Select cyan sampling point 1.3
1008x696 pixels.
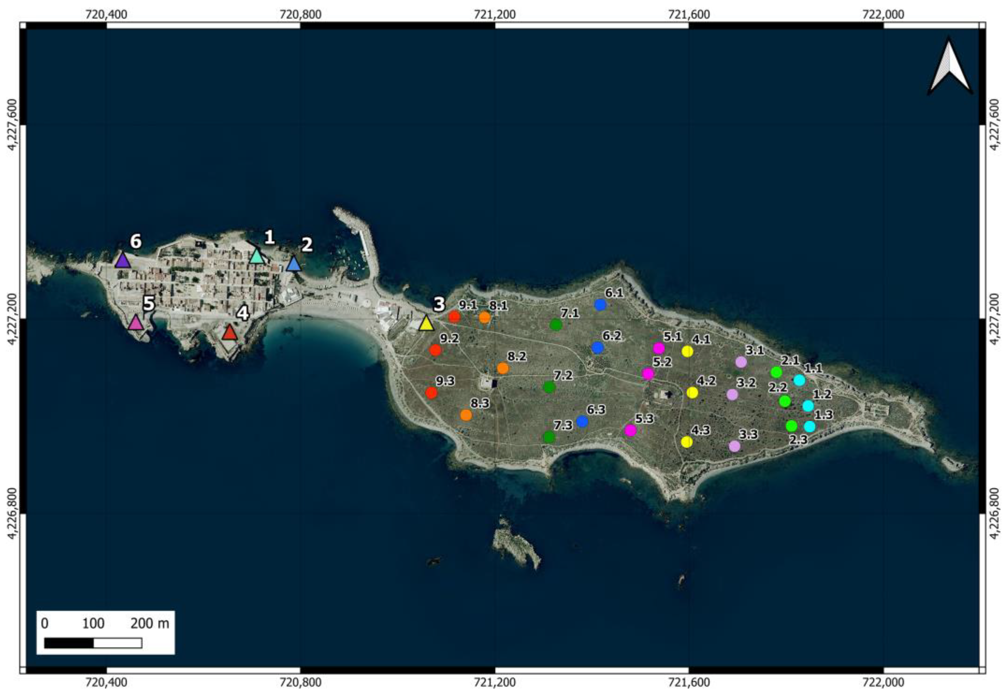pyautogui.click(x=810, y=427)
